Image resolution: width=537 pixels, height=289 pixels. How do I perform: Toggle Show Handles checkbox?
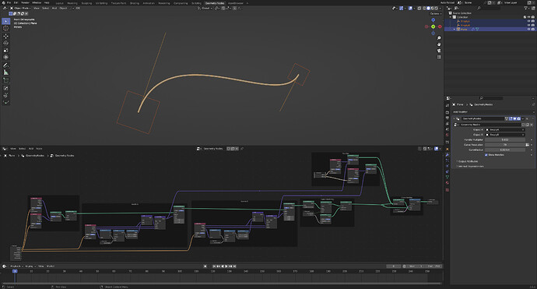click(486, 154)
